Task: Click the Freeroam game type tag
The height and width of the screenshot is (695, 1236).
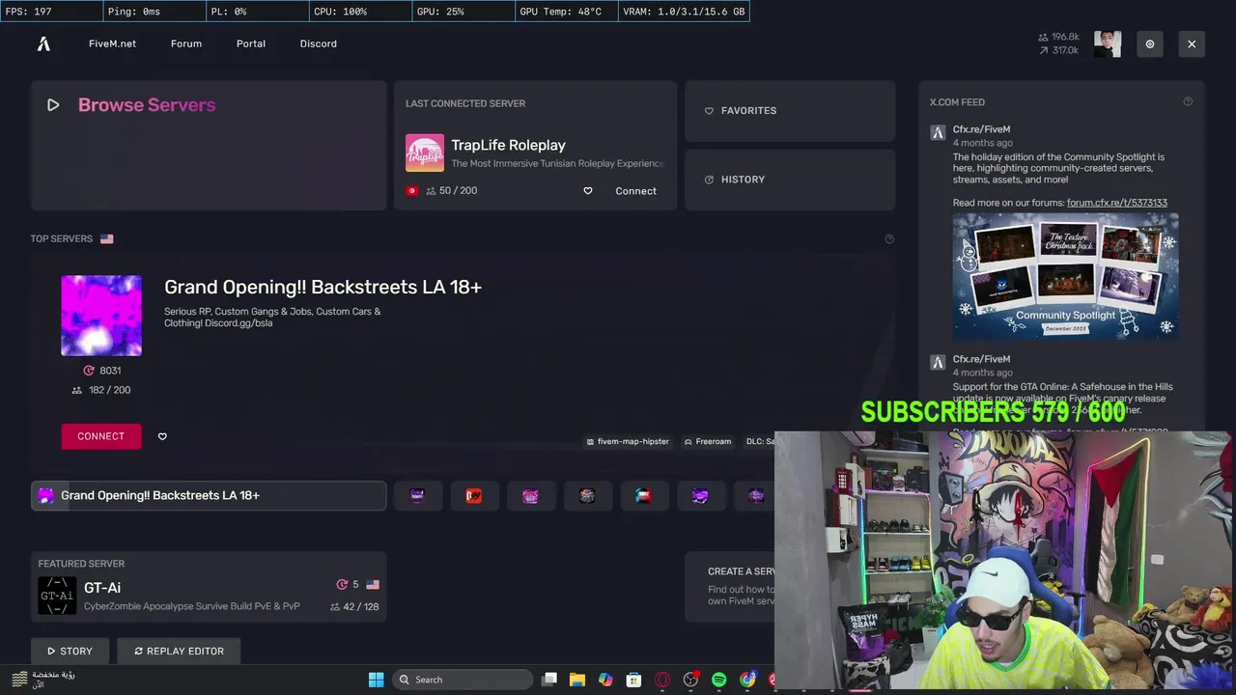Action: pos(708,441)
